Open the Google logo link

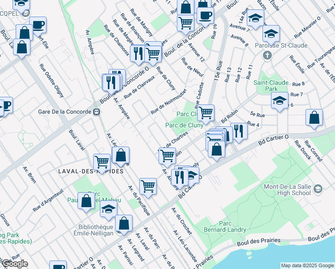click(15, 264)
